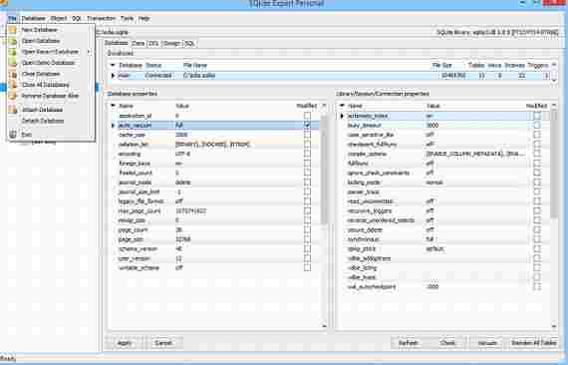Click the connection properties vertical scrollbar
This screenshot has width=568, height=365.
coord(554,216)
